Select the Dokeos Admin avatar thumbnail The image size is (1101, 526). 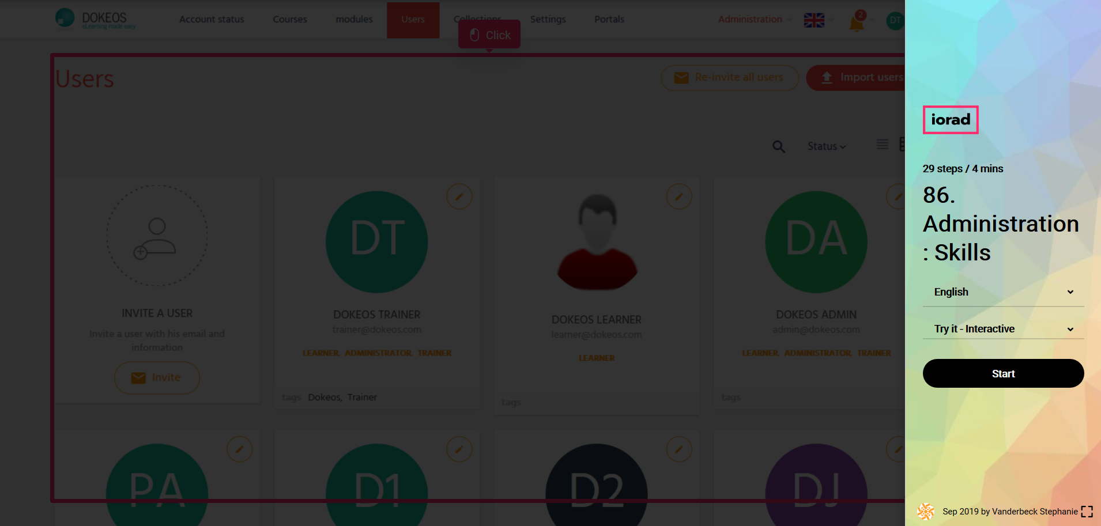(x=816, y=242)
